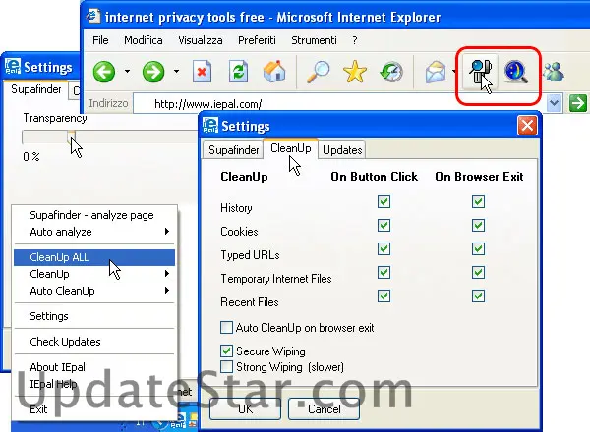The image size is (590, 432).
Task: Expand the Auto analyze submenu arrow
Action: (x=167, y=232)
